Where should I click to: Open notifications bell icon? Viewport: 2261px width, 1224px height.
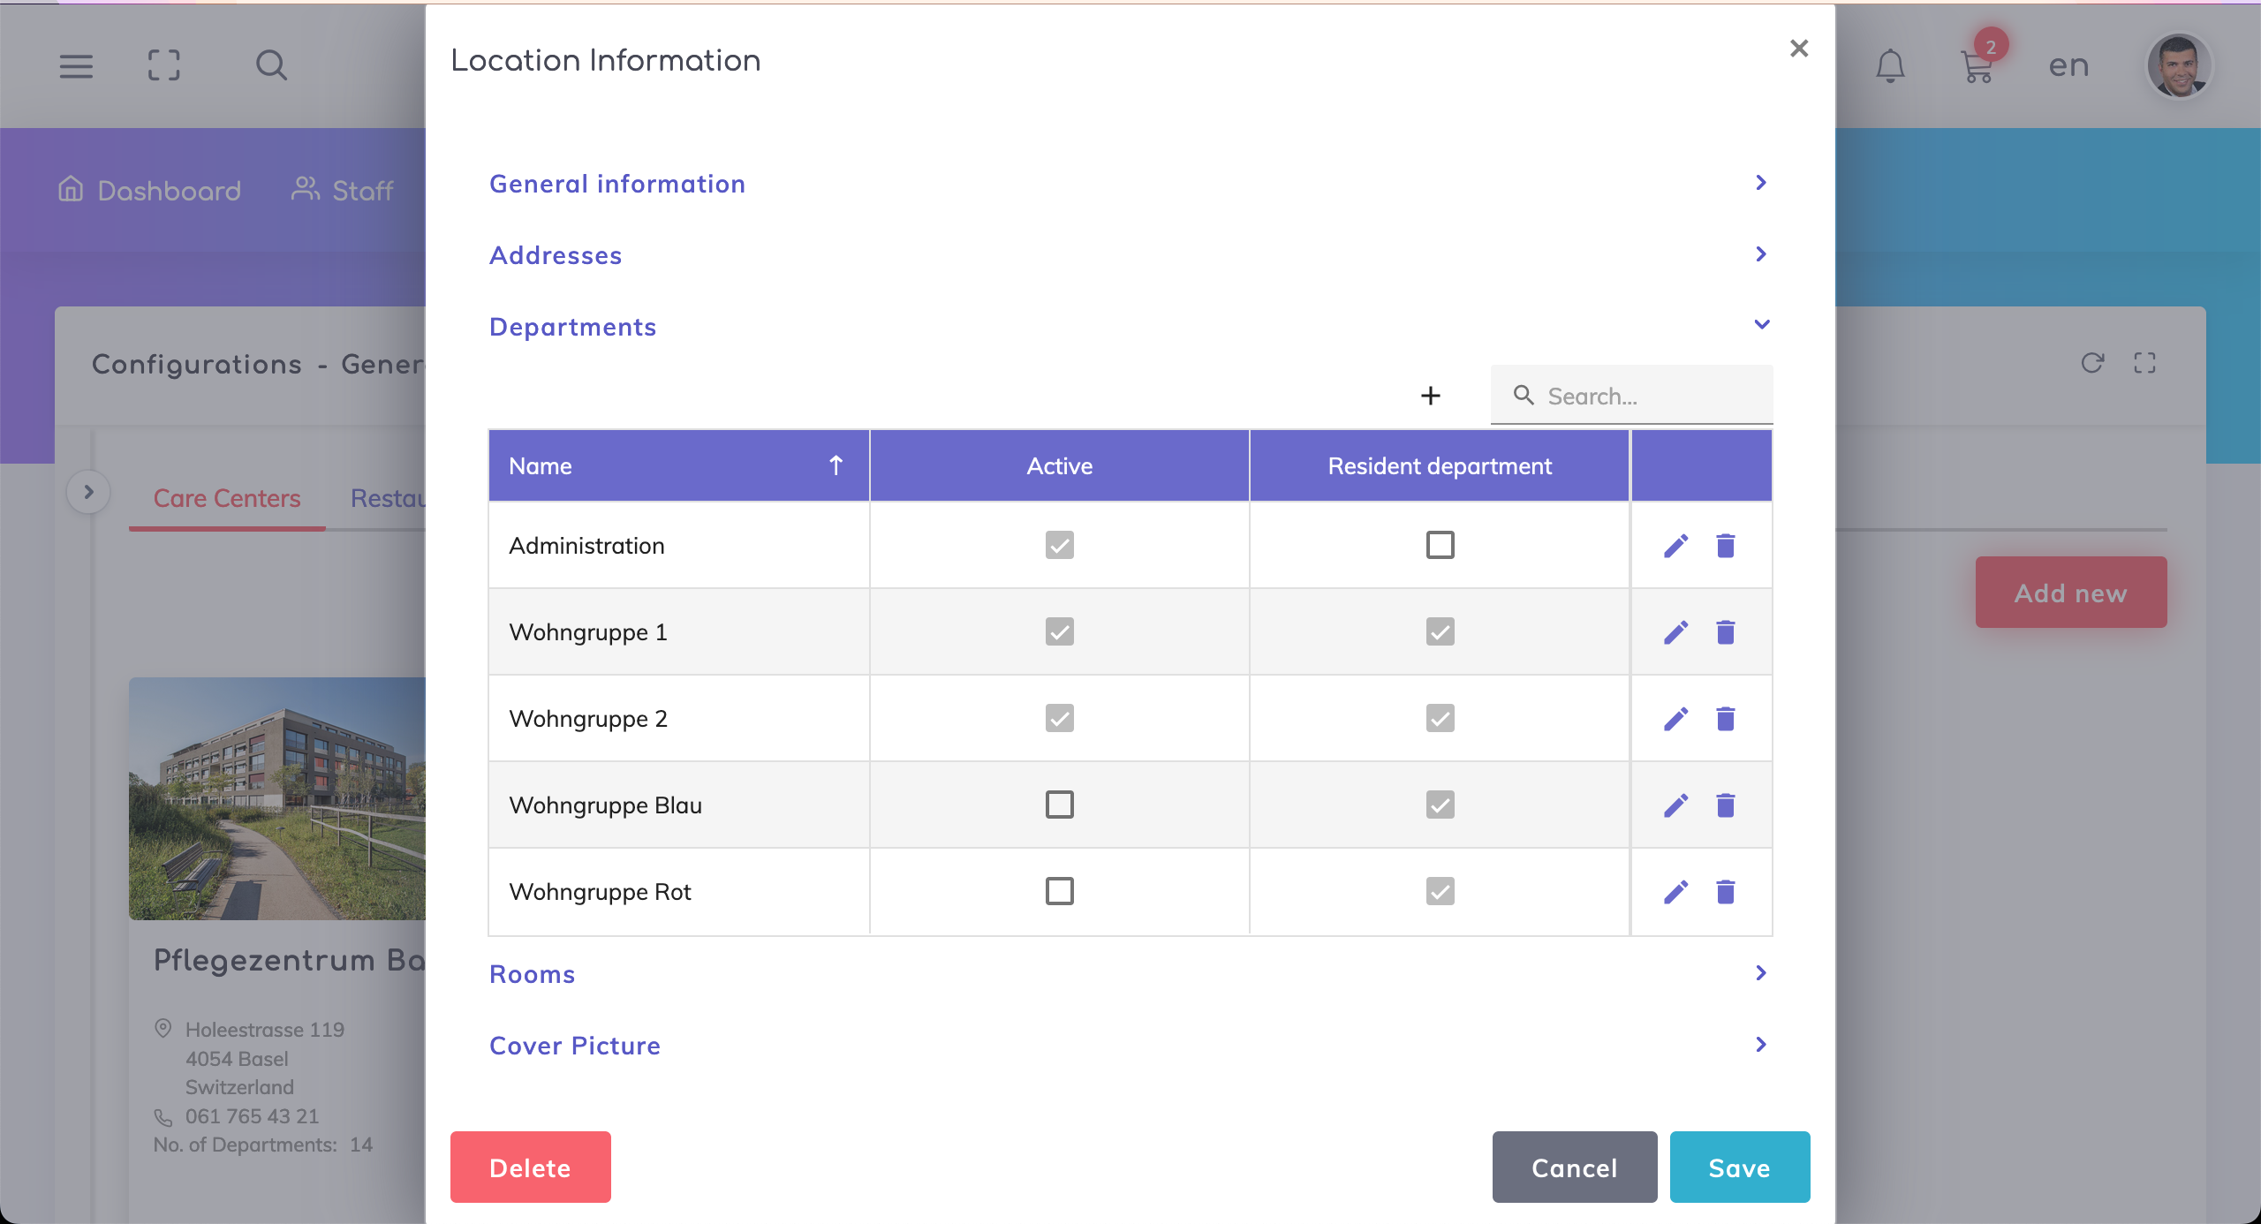[1890, 65]
